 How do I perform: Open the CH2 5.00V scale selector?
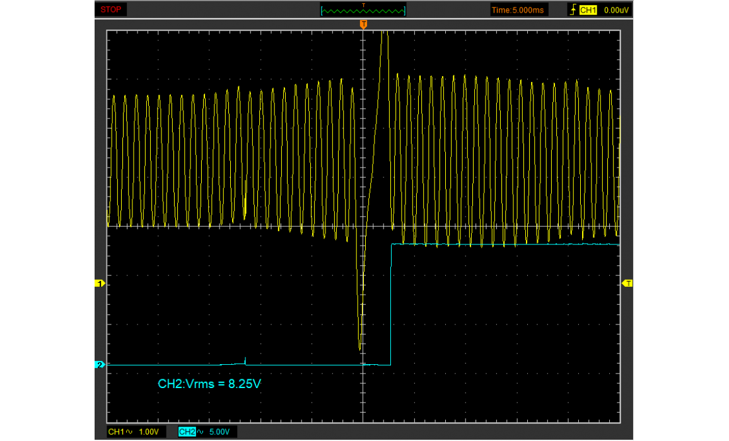click(x=219, y=432)
